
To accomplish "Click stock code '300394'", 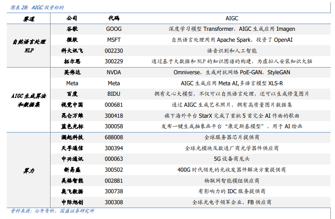I will point(114,148).
